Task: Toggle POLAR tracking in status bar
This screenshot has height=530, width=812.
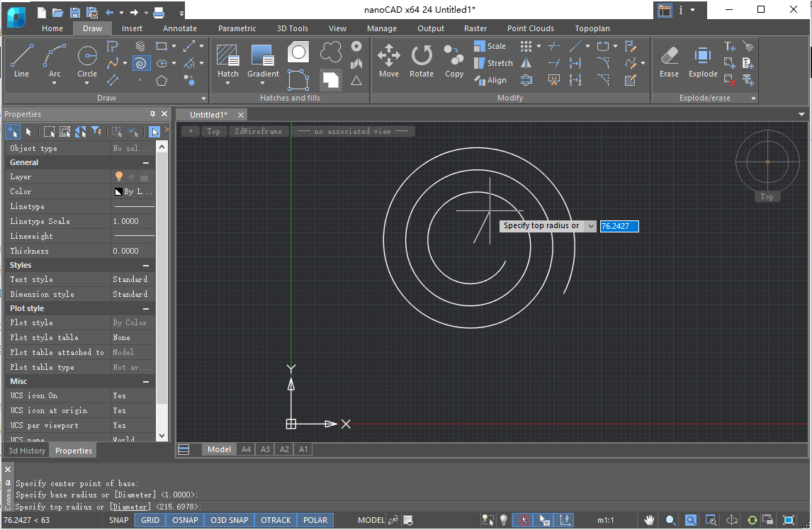Action: [x=315, y=520]
